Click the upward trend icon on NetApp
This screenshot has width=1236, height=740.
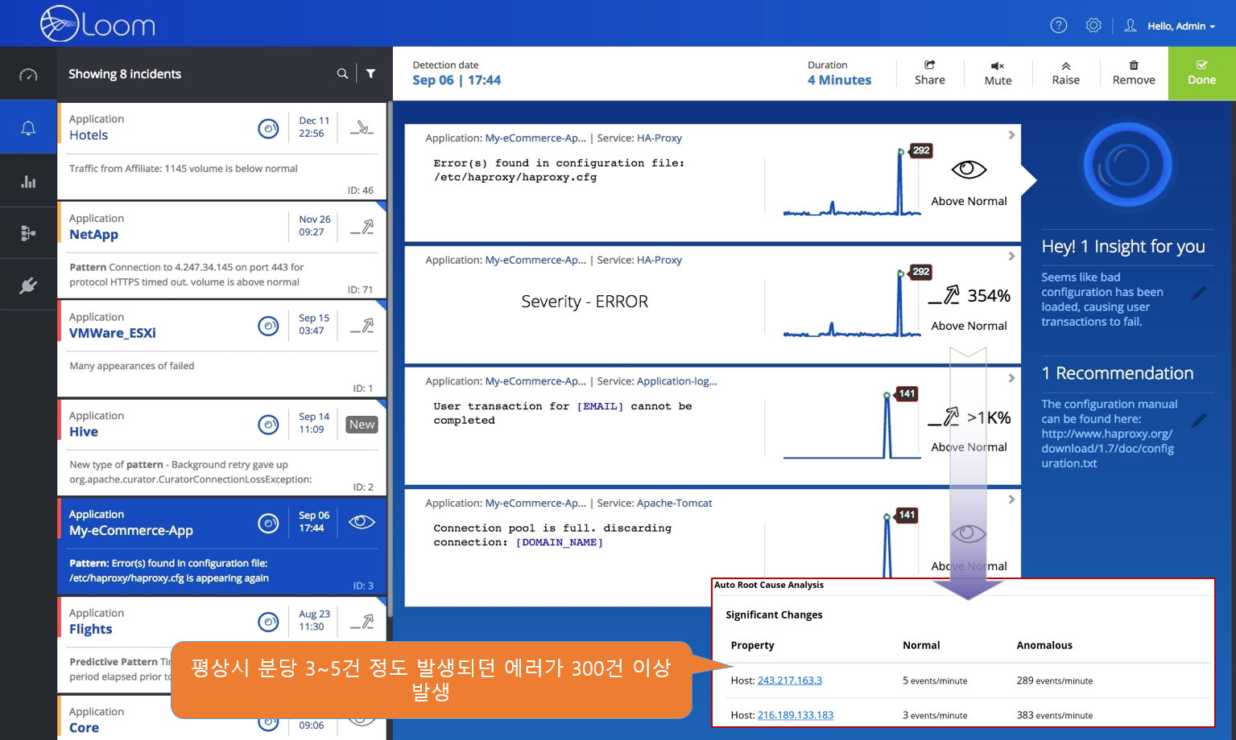pyautogui.click(x=362, y=227)
